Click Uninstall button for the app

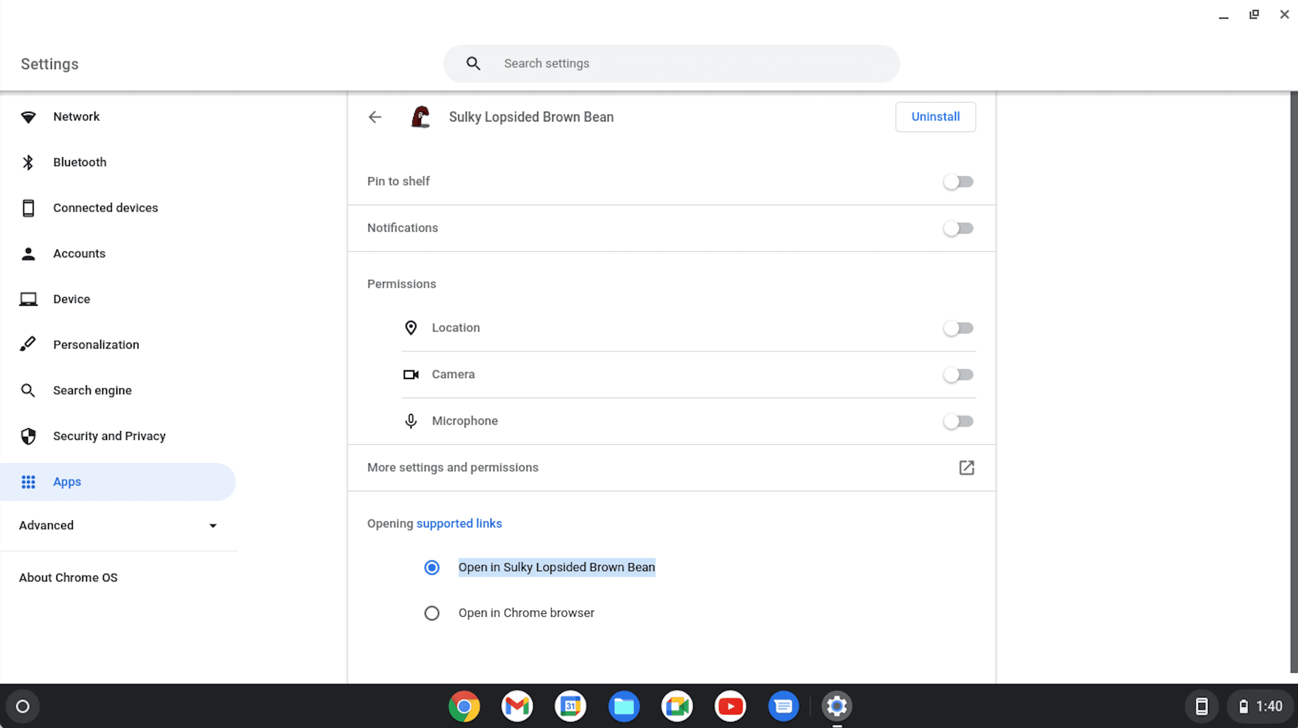(x=935, y=117)
